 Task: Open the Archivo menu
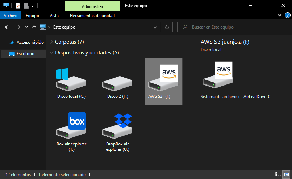tap(11, 16)
